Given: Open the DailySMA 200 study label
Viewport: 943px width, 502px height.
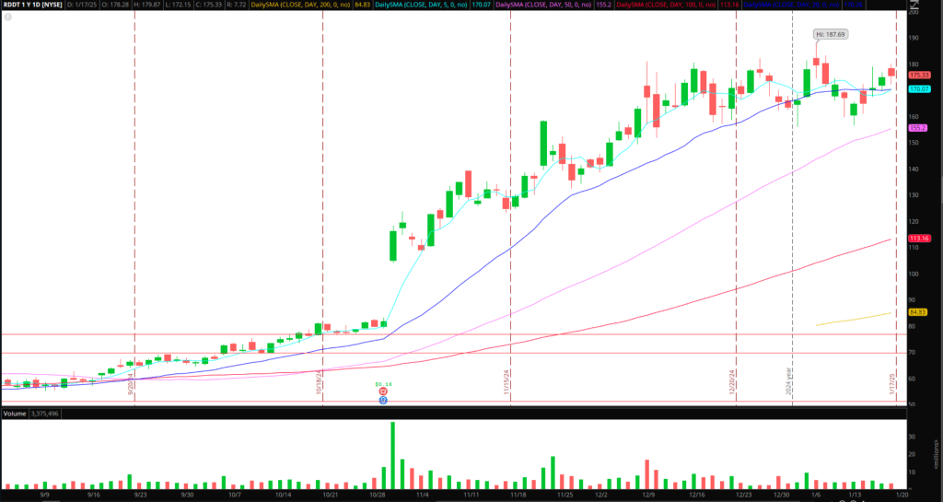Looking at the screenshot, I should pyautogui.click(x=300, y=5).
